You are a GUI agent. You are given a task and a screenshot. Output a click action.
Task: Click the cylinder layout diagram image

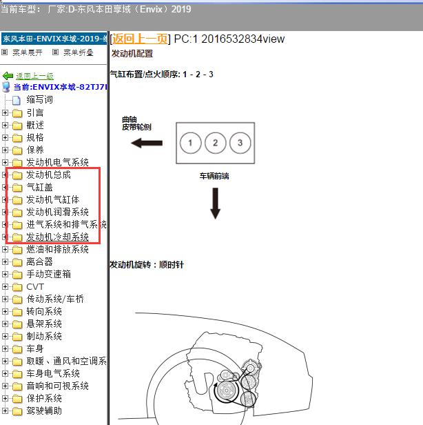pos(215,143)
